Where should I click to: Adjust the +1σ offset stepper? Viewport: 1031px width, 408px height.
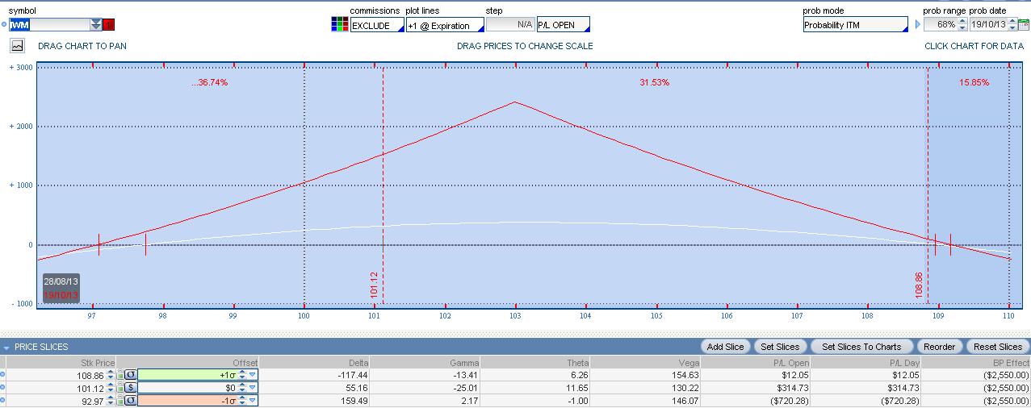coord(243,375)
